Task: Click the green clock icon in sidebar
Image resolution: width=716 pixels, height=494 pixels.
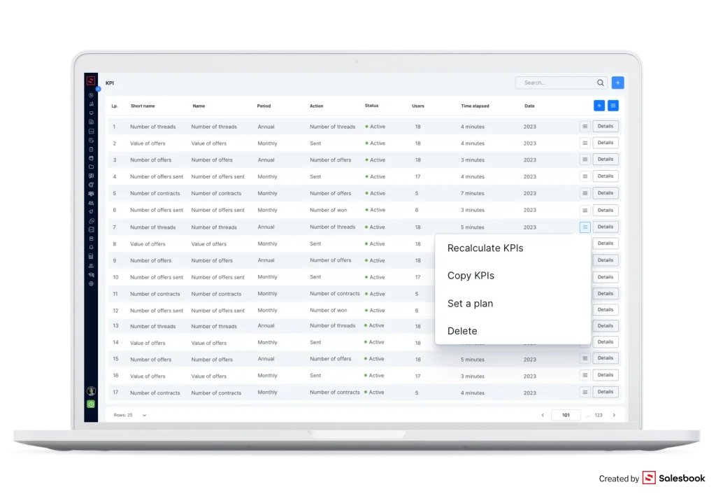Action: tap(92, 404)
